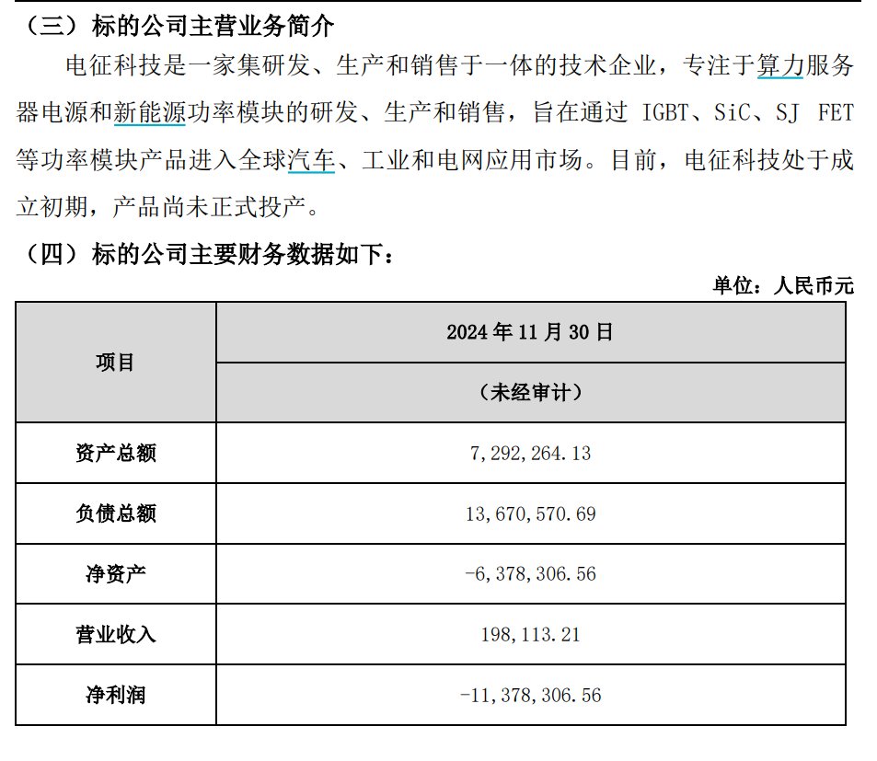This screenshot has height=761, width=877.
Task: Select the total assets value 7,292,264.13
Action: point(530,453)
